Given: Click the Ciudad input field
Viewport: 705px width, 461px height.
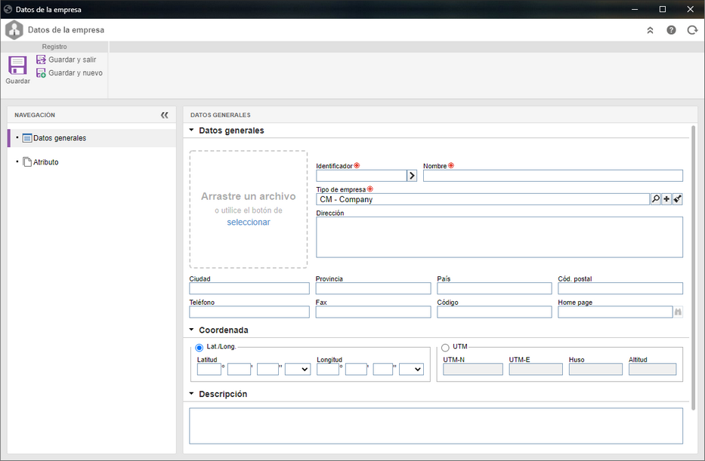Looking at the screenshot, I should (249, 288).
